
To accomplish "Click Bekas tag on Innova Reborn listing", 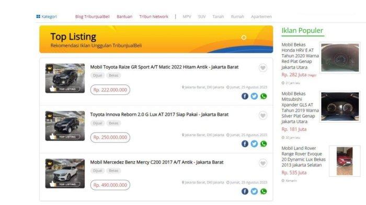I will 113,123.
